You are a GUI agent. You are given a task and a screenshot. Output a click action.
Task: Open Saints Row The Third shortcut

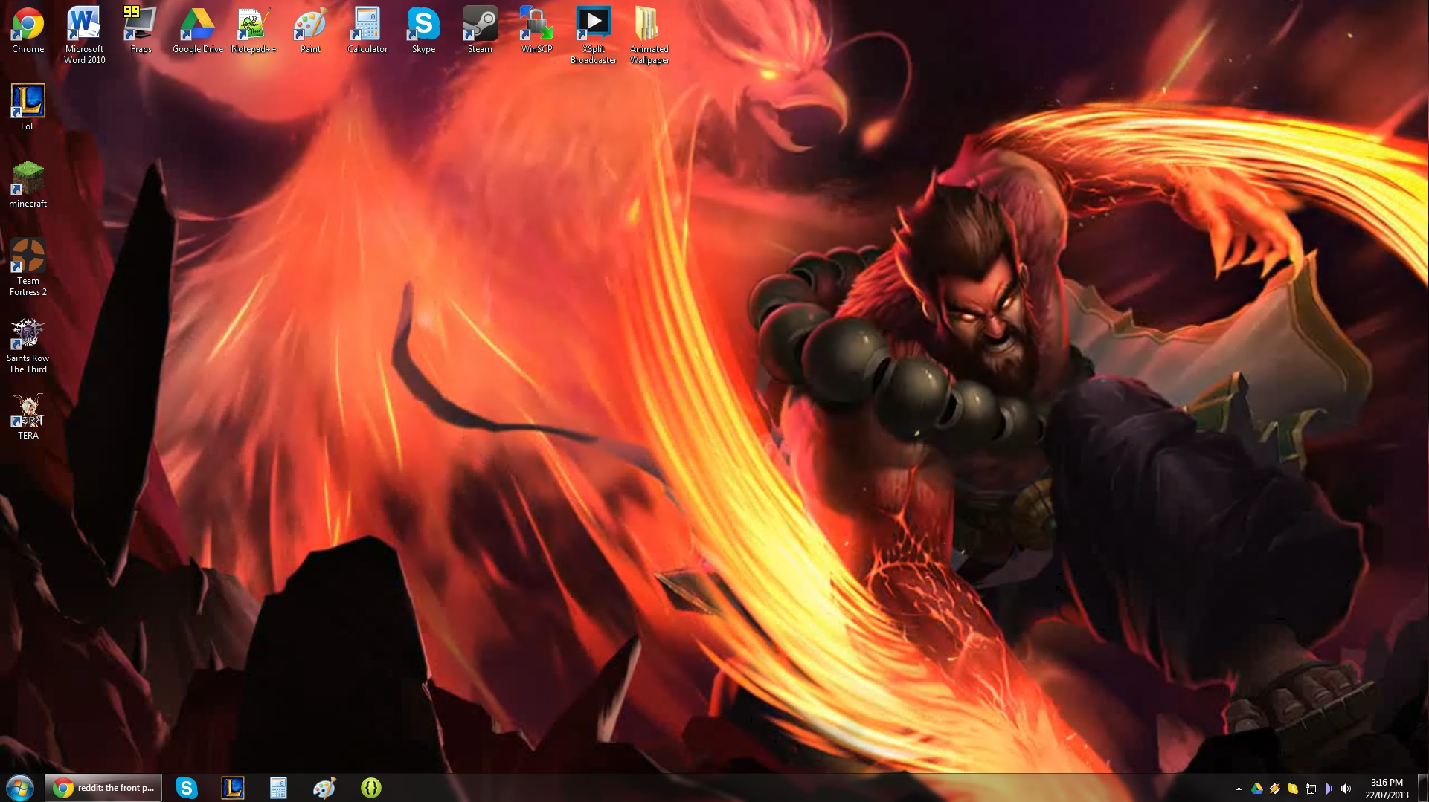click(28, 332)
